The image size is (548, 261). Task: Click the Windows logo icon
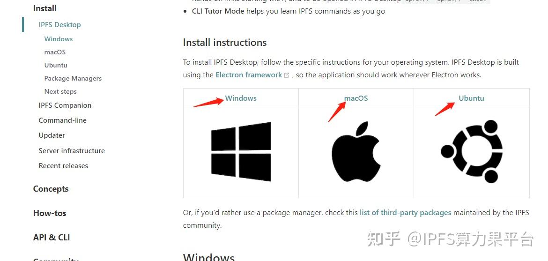pyautogui.click(x=241, y=151)
